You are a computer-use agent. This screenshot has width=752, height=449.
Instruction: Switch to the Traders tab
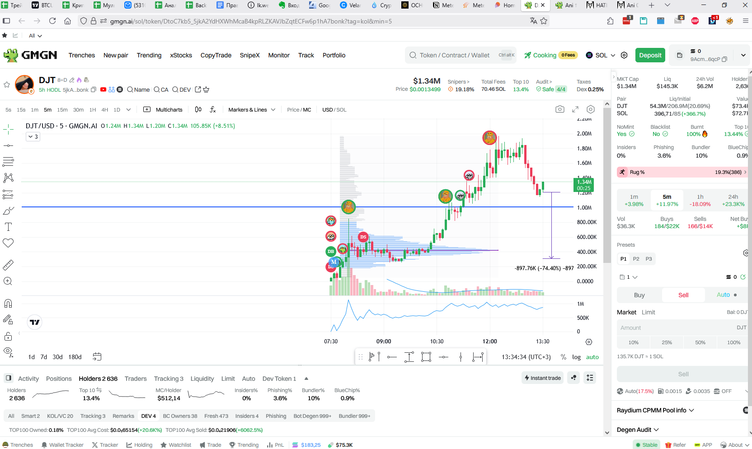tap(136, 379)
